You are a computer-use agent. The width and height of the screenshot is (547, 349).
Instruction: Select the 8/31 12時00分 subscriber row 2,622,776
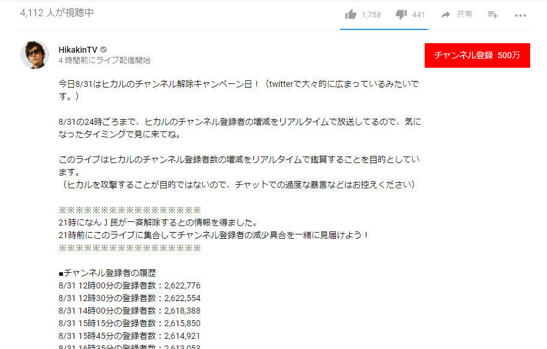[x=130, y=285]
